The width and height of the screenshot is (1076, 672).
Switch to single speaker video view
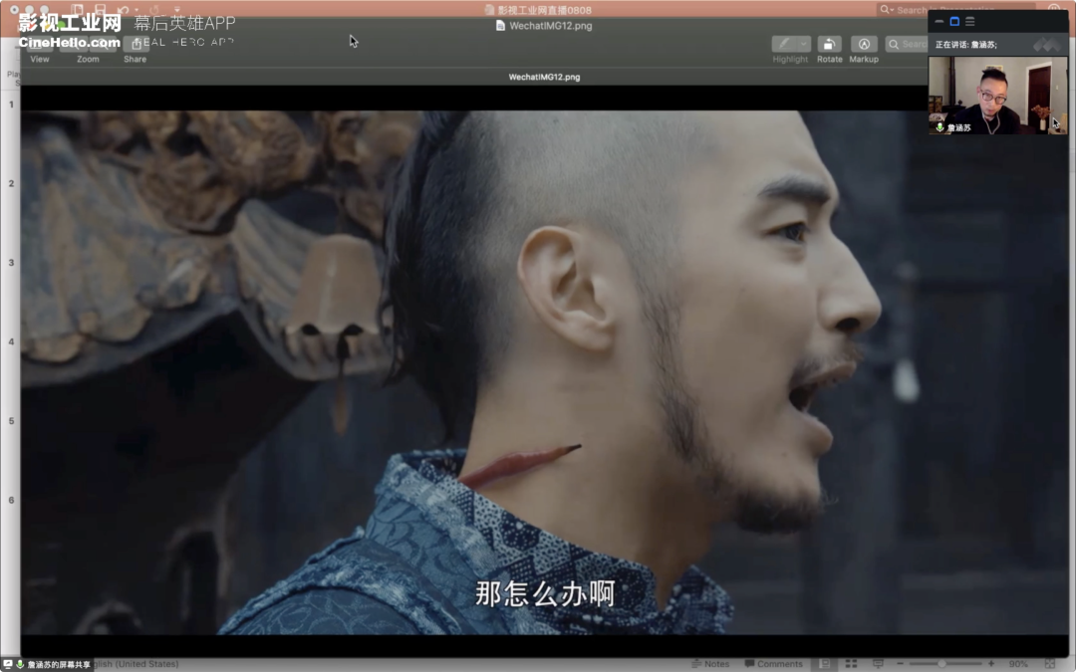[954, 22]
